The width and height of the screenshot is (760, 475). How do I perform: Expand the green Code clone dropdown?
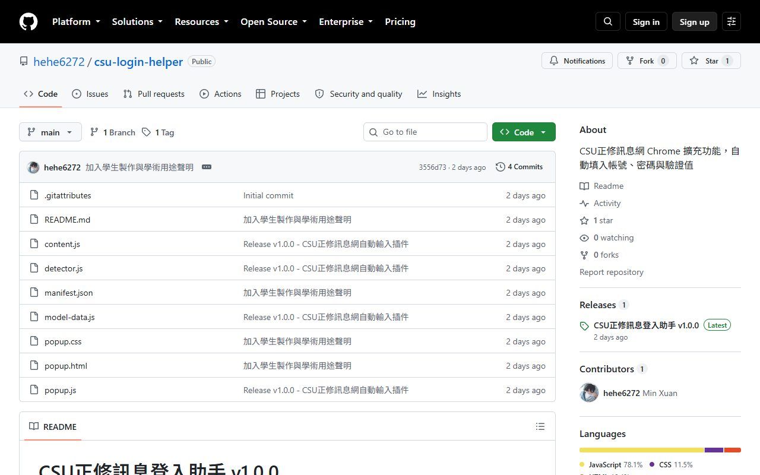524,132
